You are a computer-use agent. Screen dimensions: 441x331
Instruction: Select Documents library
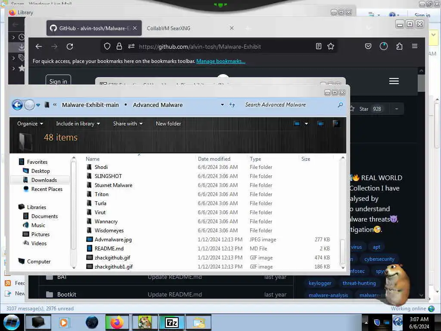tap(44, 216)
